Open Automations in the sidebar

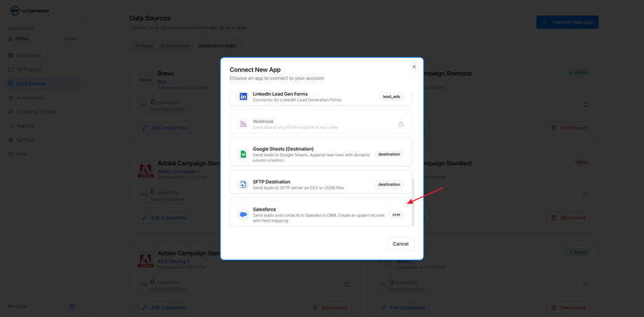[43, 98]
